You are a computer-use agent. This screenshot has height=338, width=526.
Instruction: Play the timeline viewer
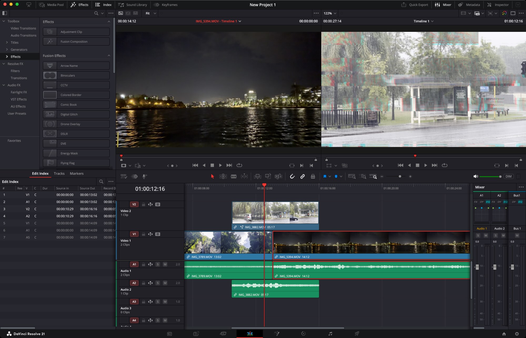(425, 165)
